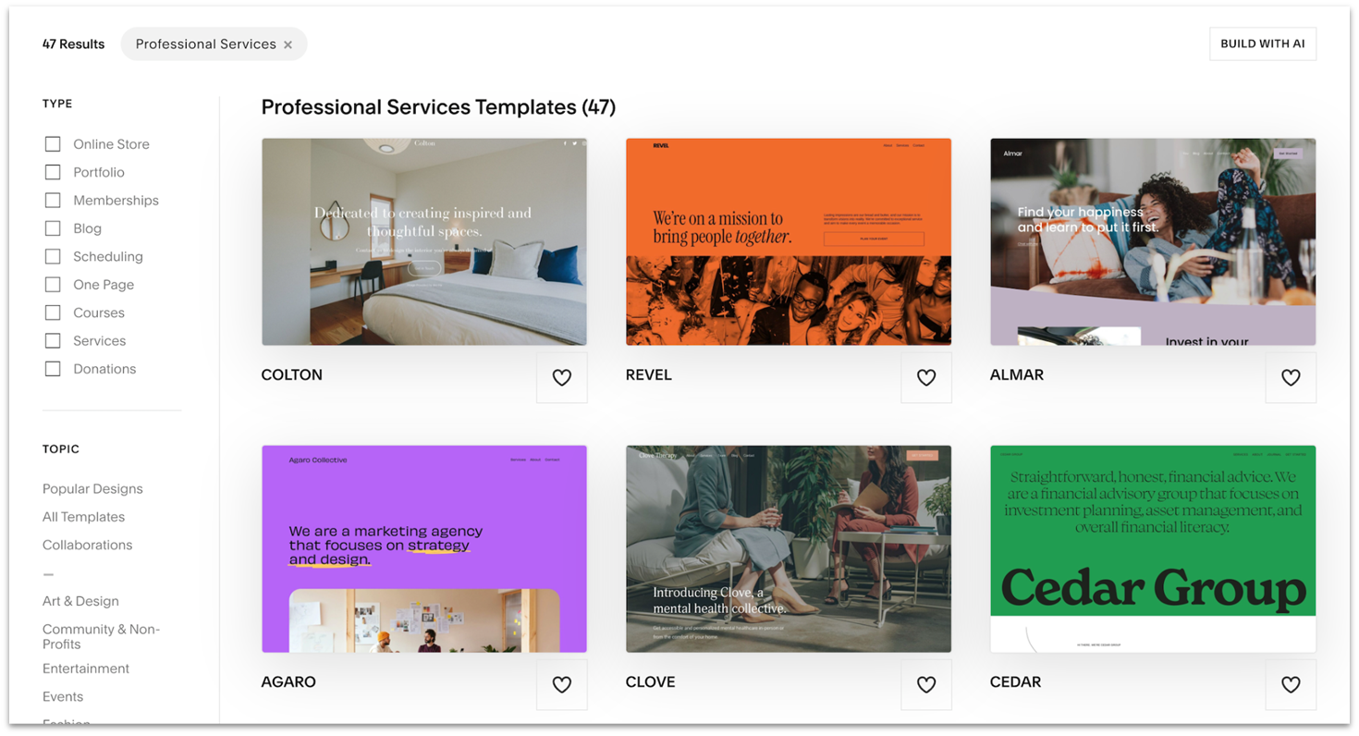Open Popular Designs topic
Screen dimensions: 1359x736
(92, 488)
